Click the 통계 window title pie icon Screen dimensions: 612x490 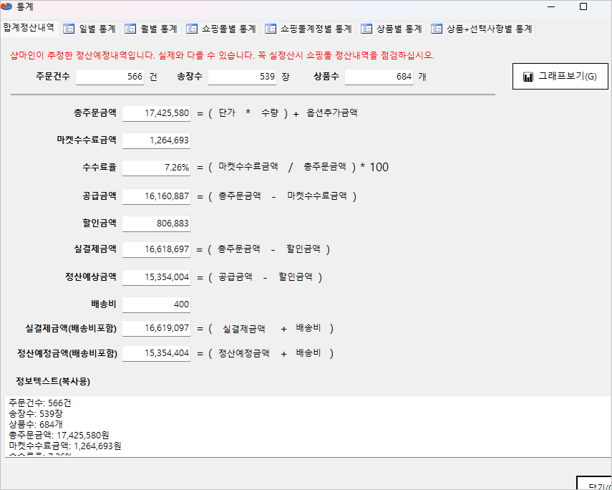(6, 6)
